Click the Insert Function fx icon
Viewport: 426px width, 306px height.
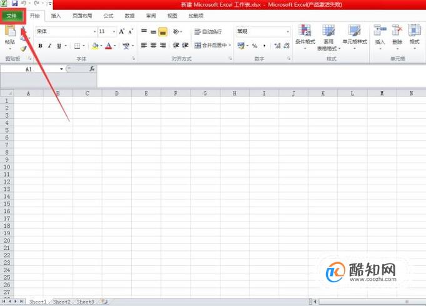(x=92, y=69)
